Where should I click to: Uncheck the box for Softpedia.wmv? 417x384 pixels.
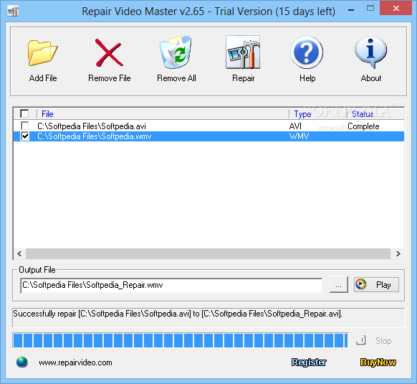coord(25,136)
